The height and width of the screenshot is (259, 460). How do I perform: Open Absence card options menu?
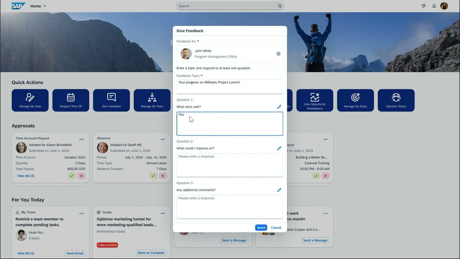tap(163, 139)
